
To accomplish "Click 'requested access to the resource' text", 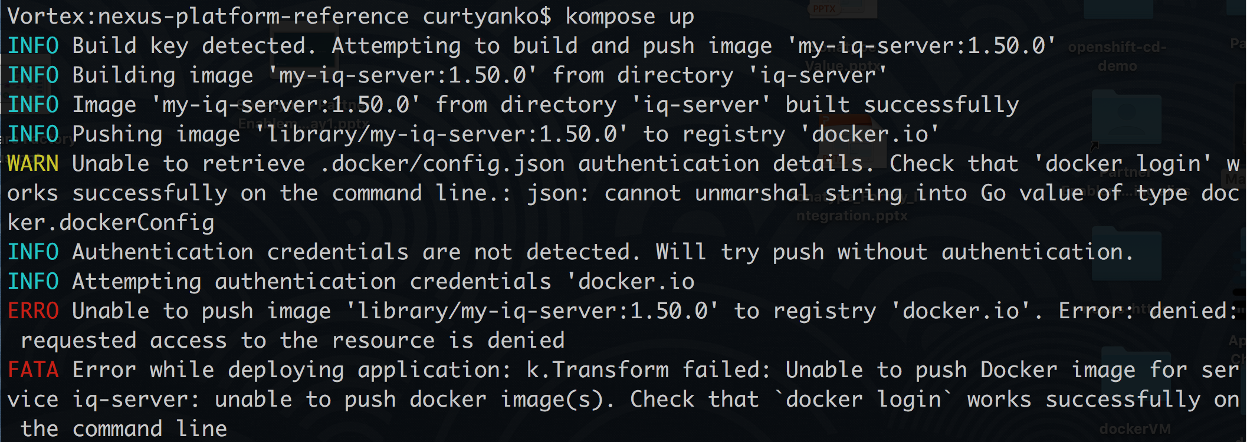I will [227, 341].
